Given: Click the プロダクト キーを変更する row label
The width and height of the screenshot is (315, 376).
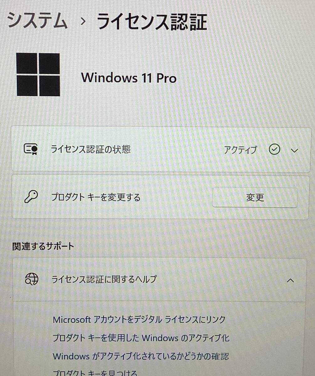Looking at the screenshot, I should 96,197.
